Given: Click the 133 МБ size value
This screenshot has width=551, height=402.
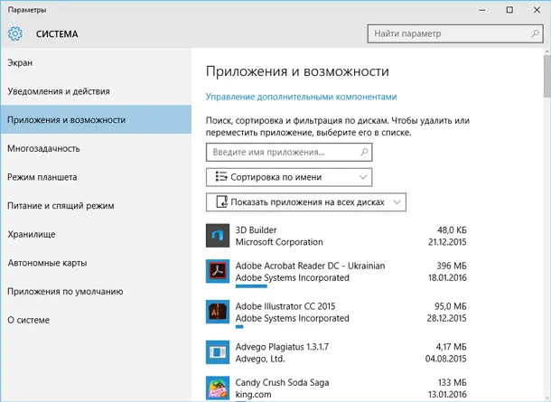Looking at the screenshot, I should [452, 382].
